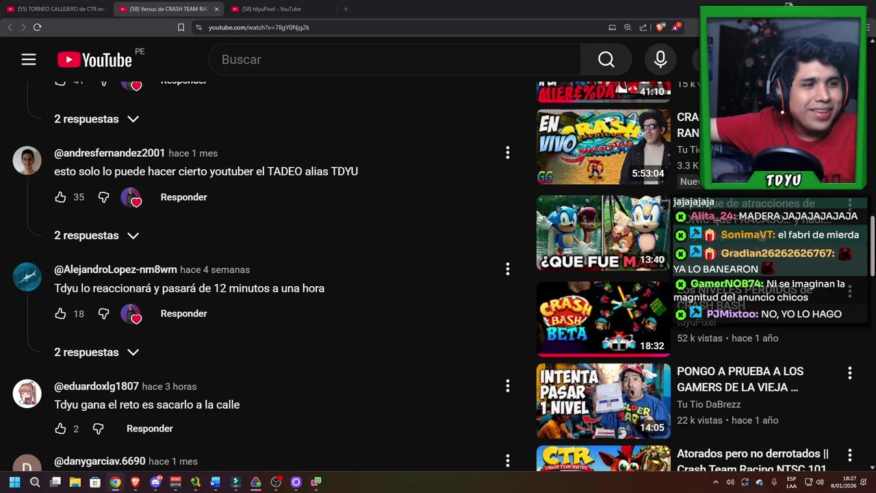Image resolution: width=876 pixels, height=493 pixels.
Task: Open Microsoft Word from the taskbar
Action: 216,482
